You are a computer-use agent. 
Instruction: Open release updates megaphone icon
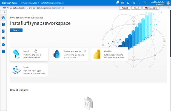(117, 2)
